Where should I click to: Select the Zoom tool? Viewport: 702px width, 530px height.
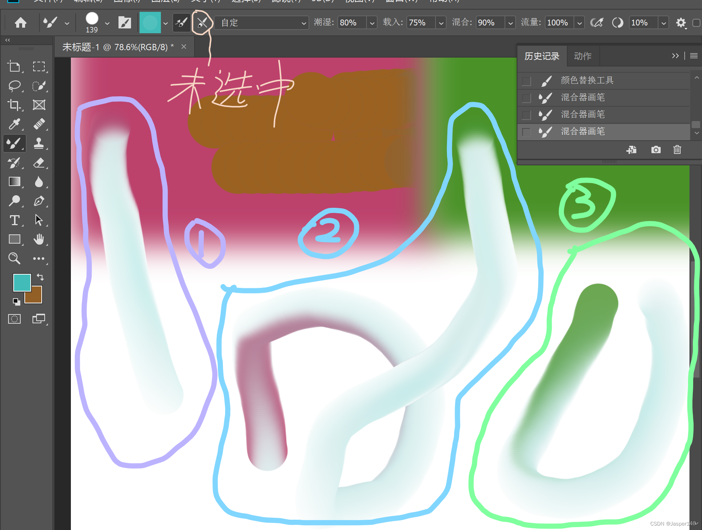pyautogui.click(x=15, y=258)
